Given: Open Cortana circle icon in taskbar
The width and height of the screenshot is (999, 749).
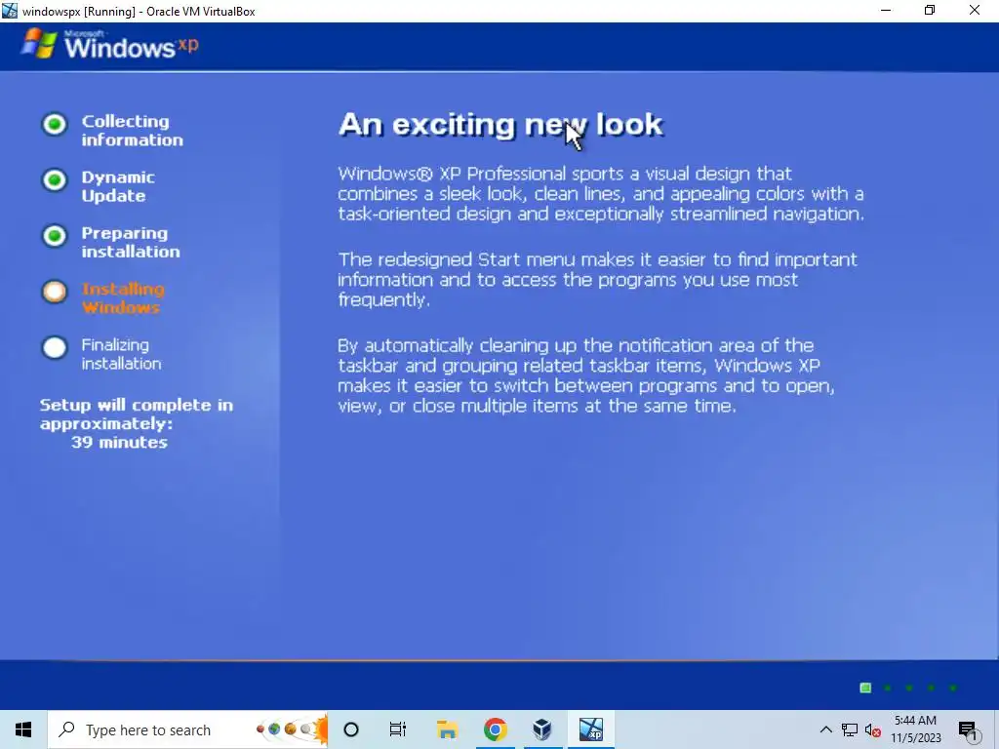Looking at the screenshot, I should coord(351,729).
